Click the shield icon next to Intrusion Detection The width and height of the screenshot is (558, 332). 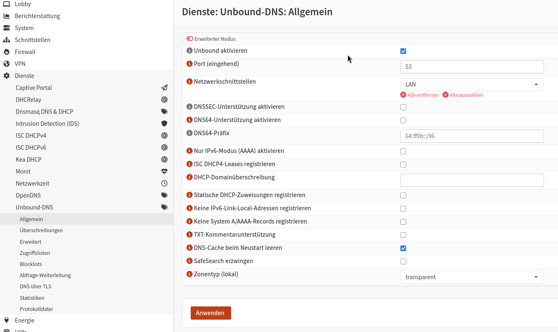click(164, 123)
